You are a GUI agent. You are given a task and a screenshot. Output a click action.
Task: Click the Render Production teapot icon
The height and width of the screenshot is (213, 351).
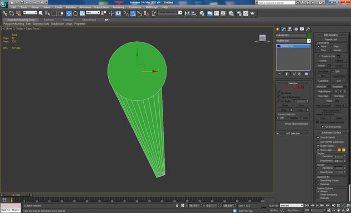pyautogui.click(x=253, y=13)
